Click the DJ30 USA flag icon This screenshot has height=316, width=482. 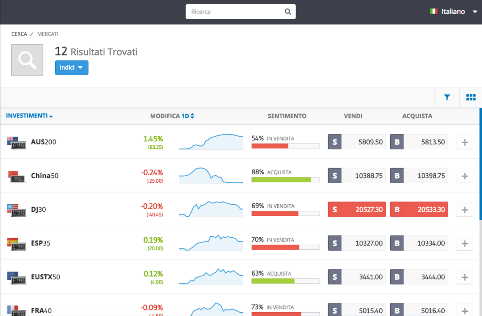coord(16,210)
